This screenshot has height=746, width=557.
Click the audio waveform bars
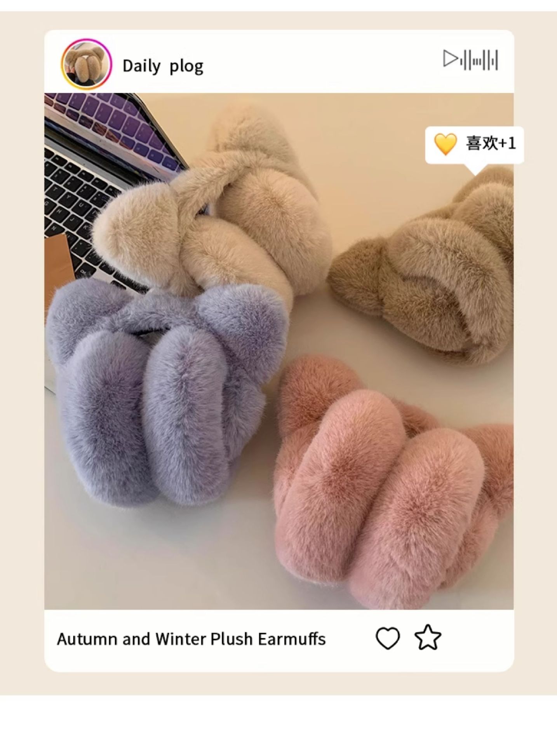[479, 60]
